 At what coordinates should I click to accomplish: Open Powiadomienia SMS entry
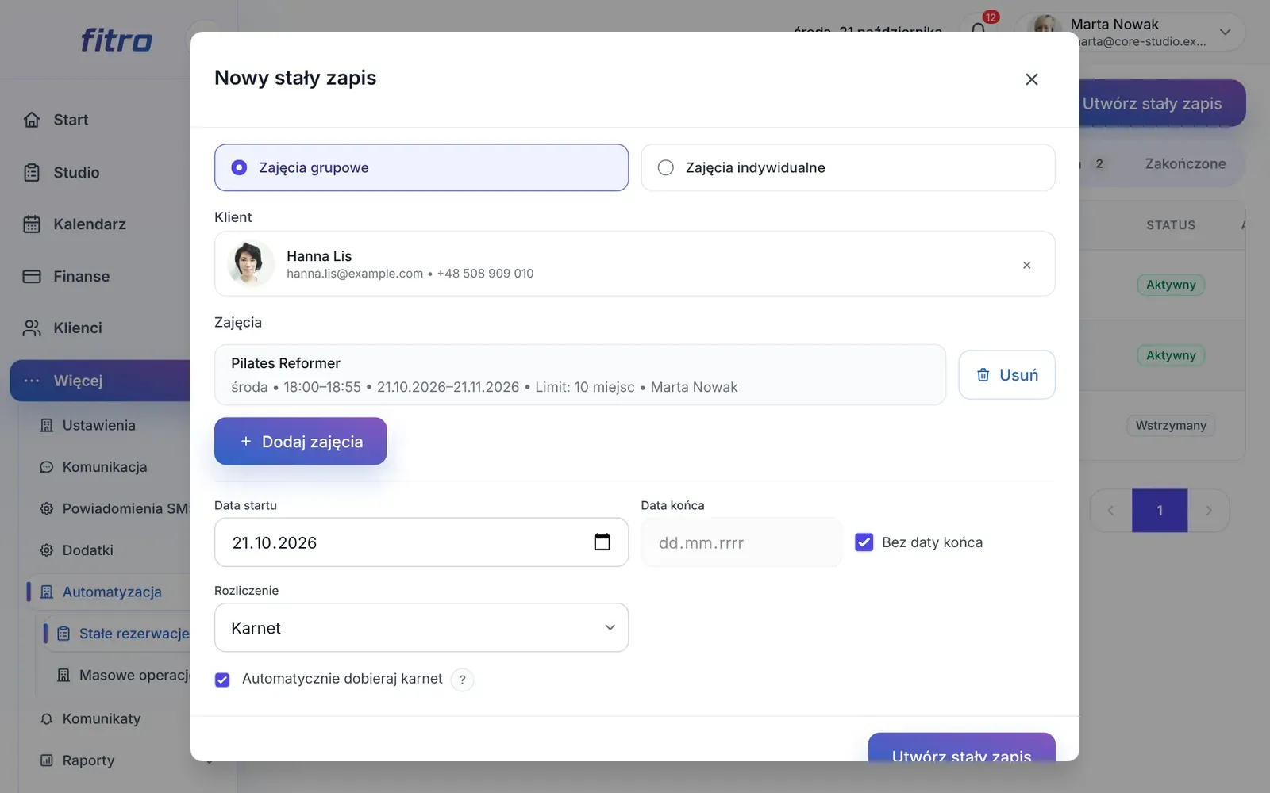pyautogui.click(x=116, y=508)
